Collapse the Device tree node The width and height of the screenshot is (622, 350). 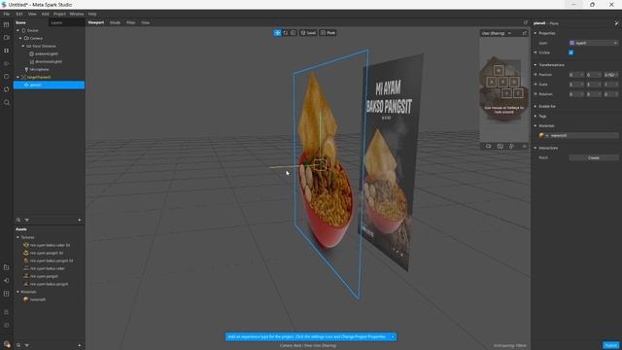(x=17, y=30)
